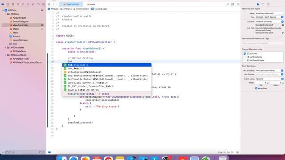Select SecTrustGetNetworkFetchAllowed autocomplete suggestion
Screen dimensions: 285x160
(x=107, y=76)
